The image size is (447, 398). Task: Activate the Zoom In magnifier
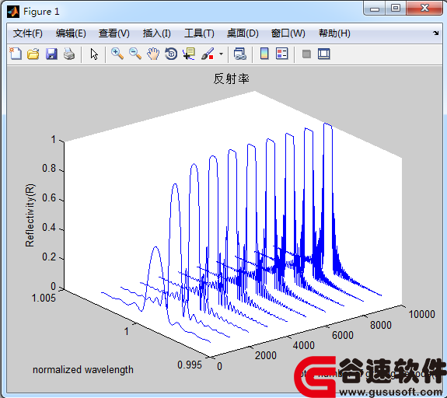click(x=117, y=54)
